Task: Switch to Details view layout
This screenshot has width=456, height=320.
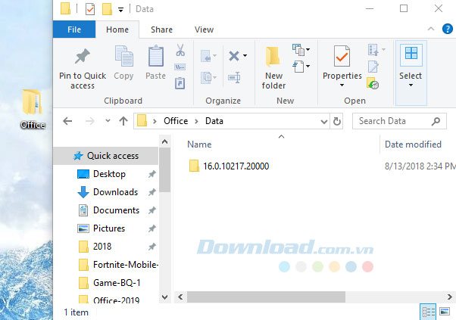Action: pyautogui.click(x=428, y=312)
